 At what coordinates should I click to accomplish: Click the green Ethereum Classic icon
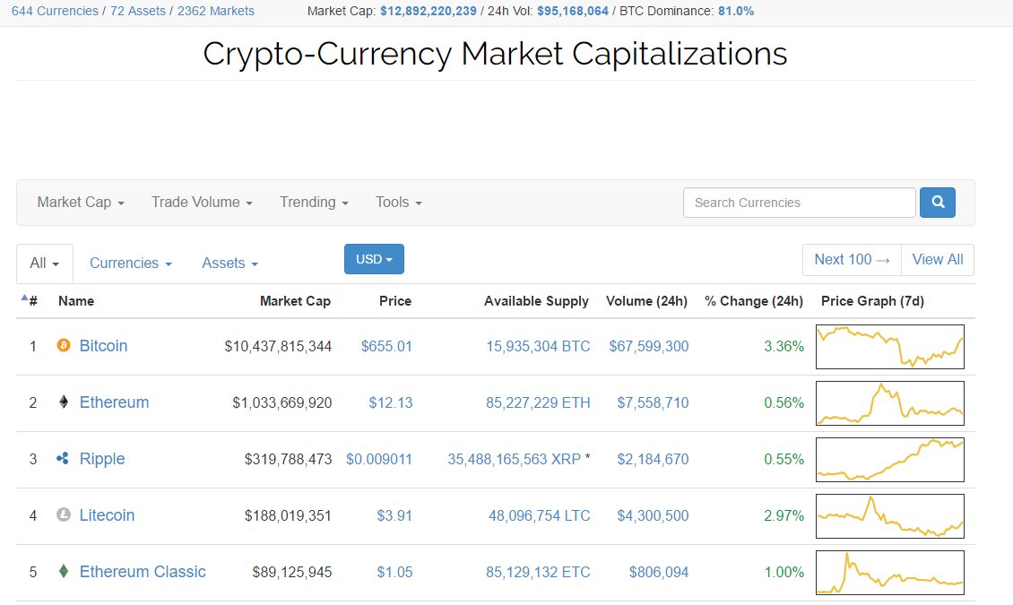(64, 571)
